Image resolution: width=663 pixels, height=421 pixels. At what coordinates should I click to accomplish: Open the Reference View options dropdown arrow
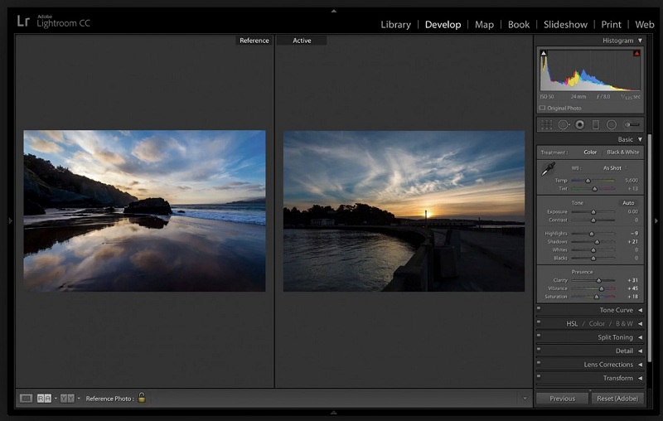(x=56, y=398)
